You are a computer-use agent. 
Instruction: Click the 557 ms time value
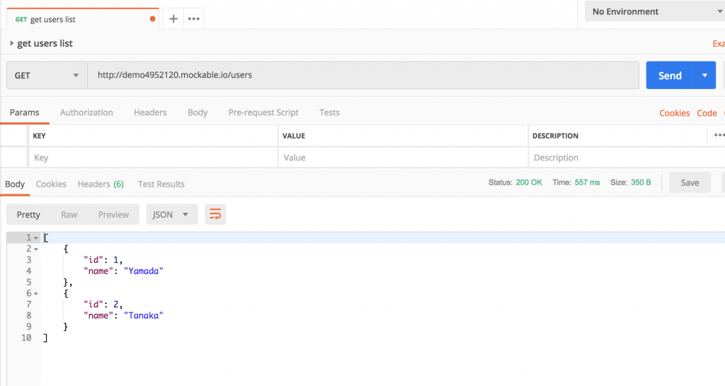pos(587,182)
